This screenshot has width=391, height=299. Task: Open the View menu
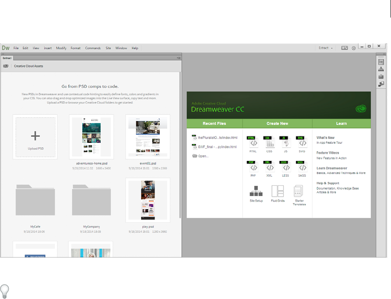click(x=35, y=48)
